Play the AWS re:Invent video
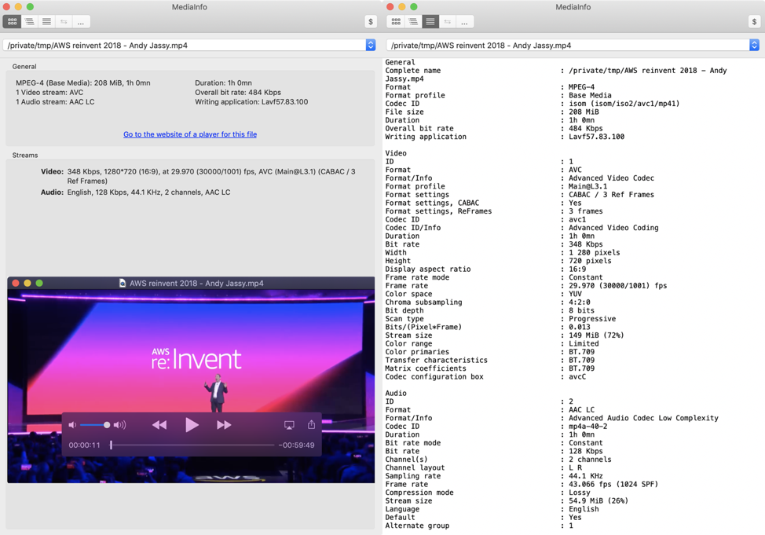765x535 pixels. coord(192,424)
